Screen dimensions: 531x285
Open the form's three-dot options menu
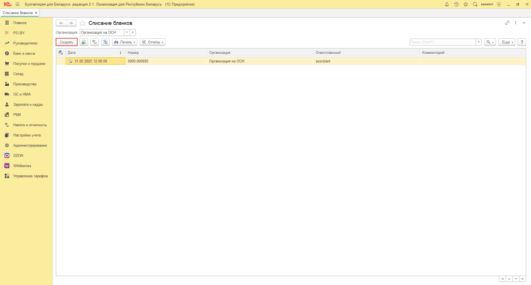pyautogui.click(x=516, y=23)
